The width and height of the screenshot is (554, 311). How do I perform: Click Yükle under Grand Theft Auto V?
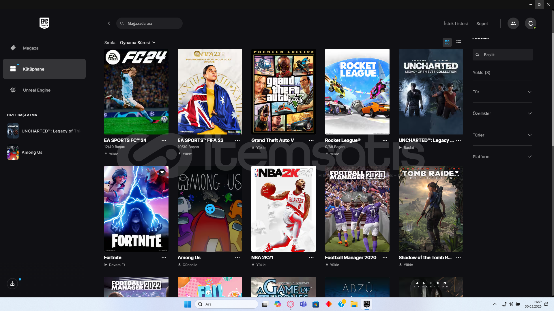click(259, 148)
